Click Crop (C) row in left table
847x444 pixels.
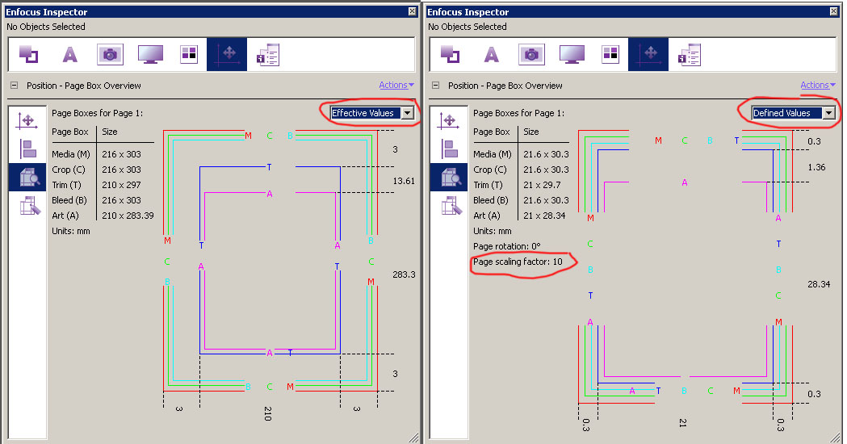[103, 169]
